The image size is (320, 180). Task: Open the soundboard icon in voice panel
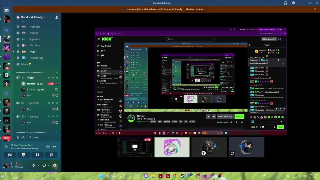point(51,155)
